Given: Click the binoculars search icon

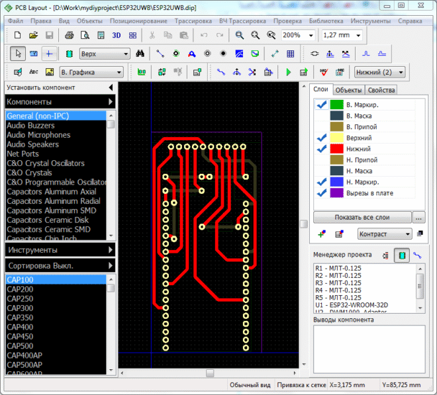Looking at the screenshot, I should 140,54.
